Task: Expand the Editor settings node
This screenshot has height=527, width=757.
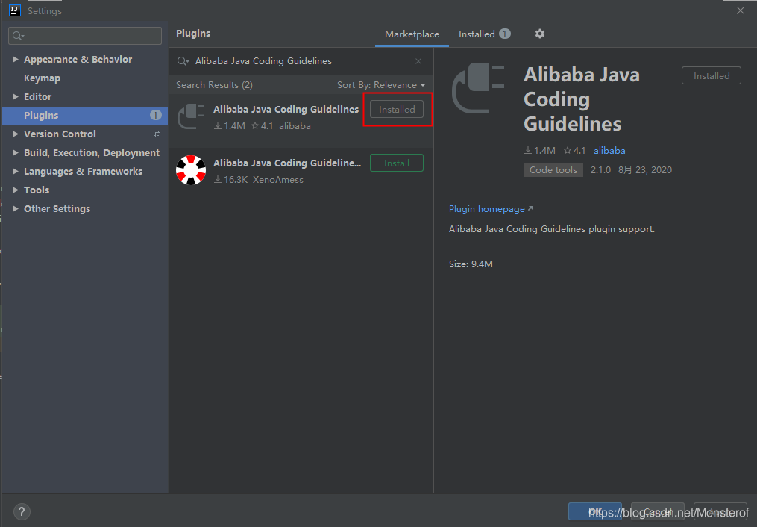Action: point(16,97)
